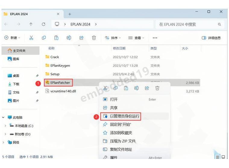Click the chevron after EPLAN 2024 in the address bar
This screenshot has width=229, height=168.
pyautogui.click(x=96, y=24)
